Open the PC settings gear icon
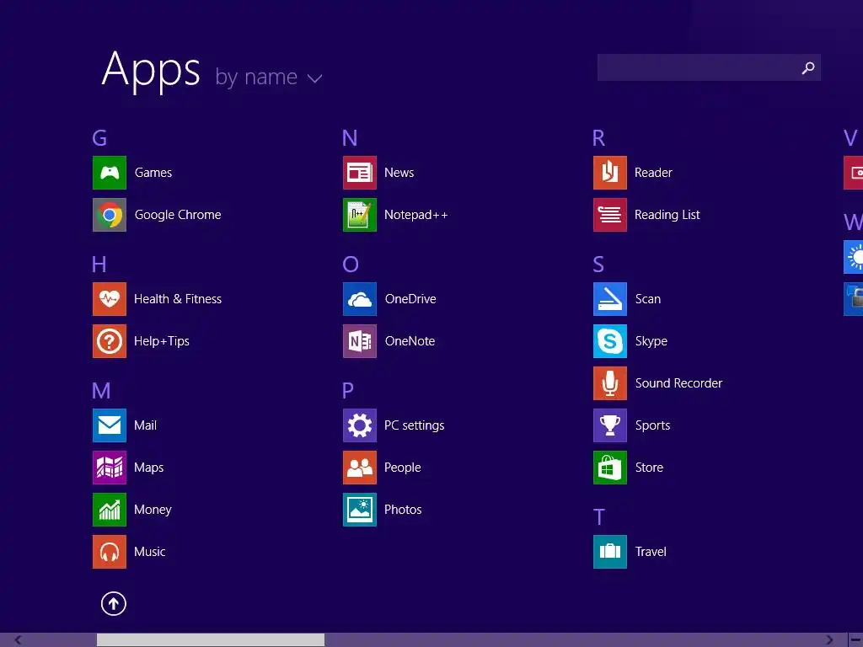 359,425
